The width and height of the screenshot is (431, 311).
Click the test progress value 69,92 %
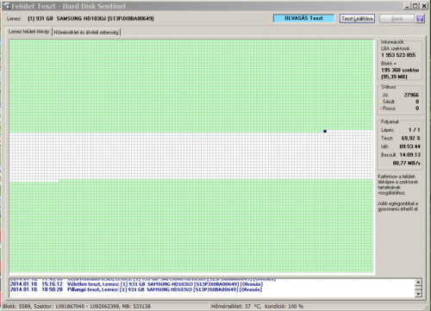coord(411,138)
